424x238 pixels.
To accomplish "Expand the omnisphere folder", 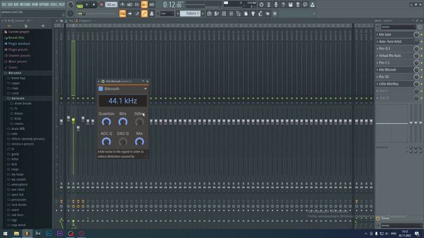I will click(19, 184).
